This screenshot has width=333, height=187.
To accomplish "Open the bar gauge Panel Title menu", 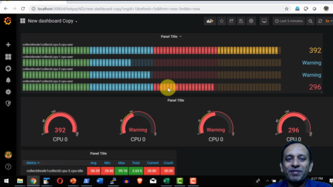I will coord(171,37).
